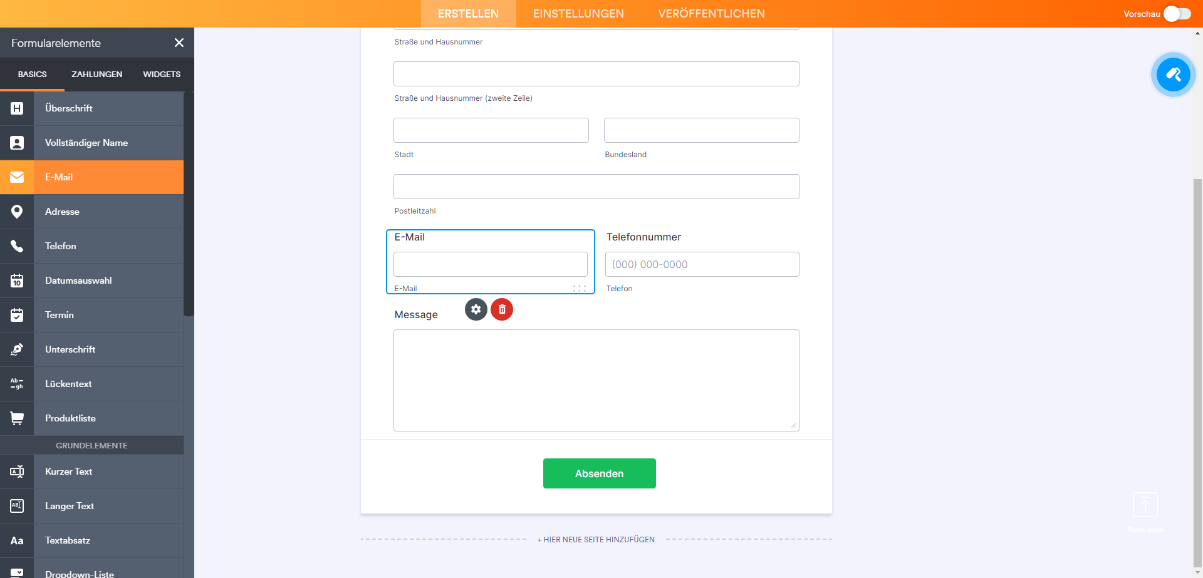Click the Adresse location pin icon
Viewport: 1203px width, 578px height.
coord(17,212)
